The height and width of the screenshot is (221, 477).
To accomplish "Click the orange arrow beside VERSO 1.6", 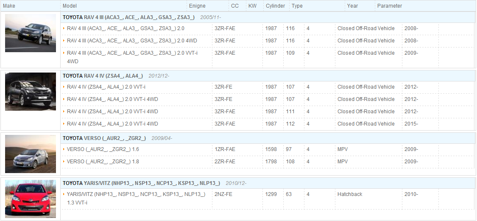I will (x=64, y=149).
